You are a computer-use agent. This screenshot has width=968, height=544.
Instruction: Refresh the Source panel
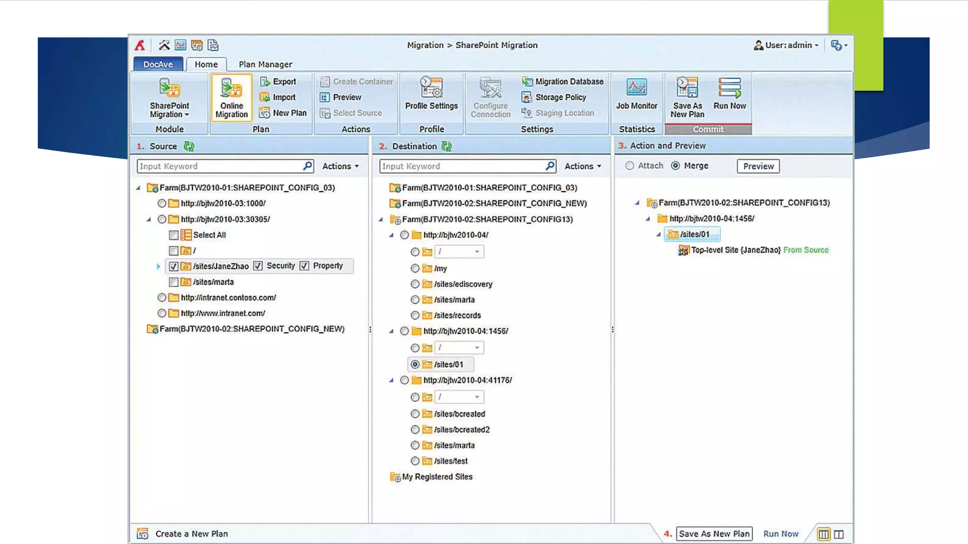pos(189,146)
